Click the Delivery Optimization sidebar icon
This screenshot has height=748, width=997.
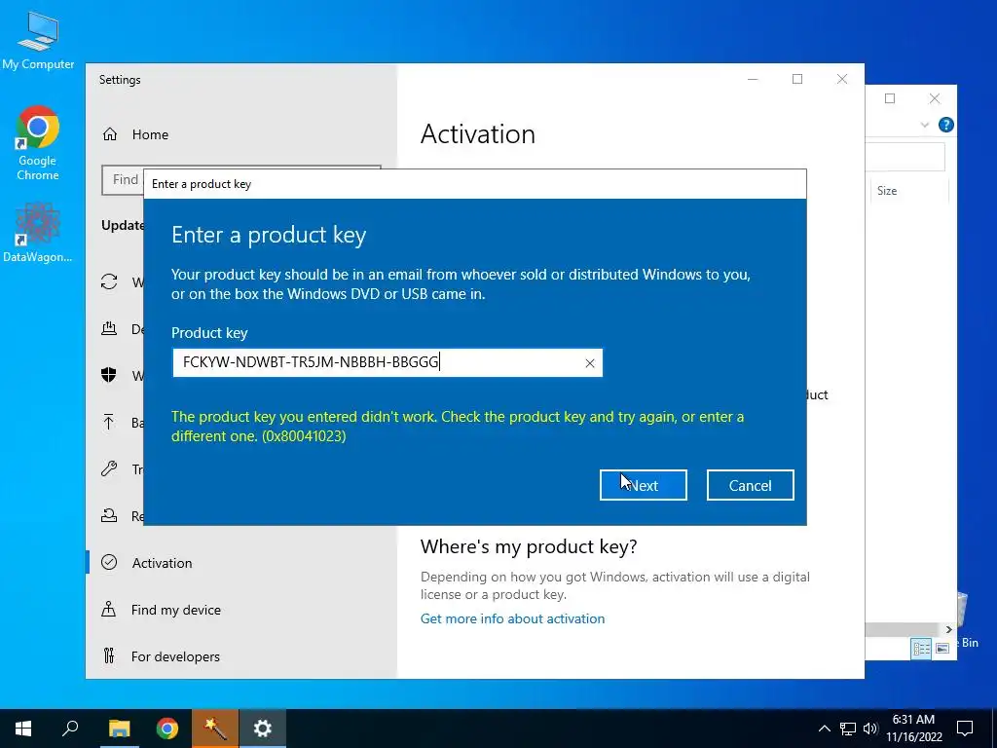point(109,328)
